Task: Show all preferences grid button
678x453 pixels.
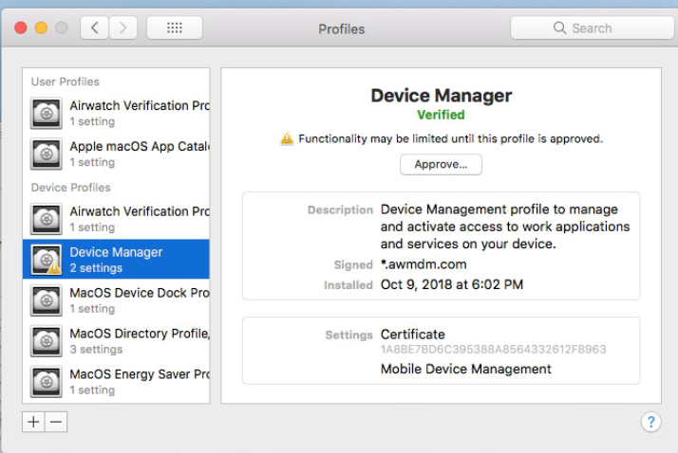Action: click(174, 28)
